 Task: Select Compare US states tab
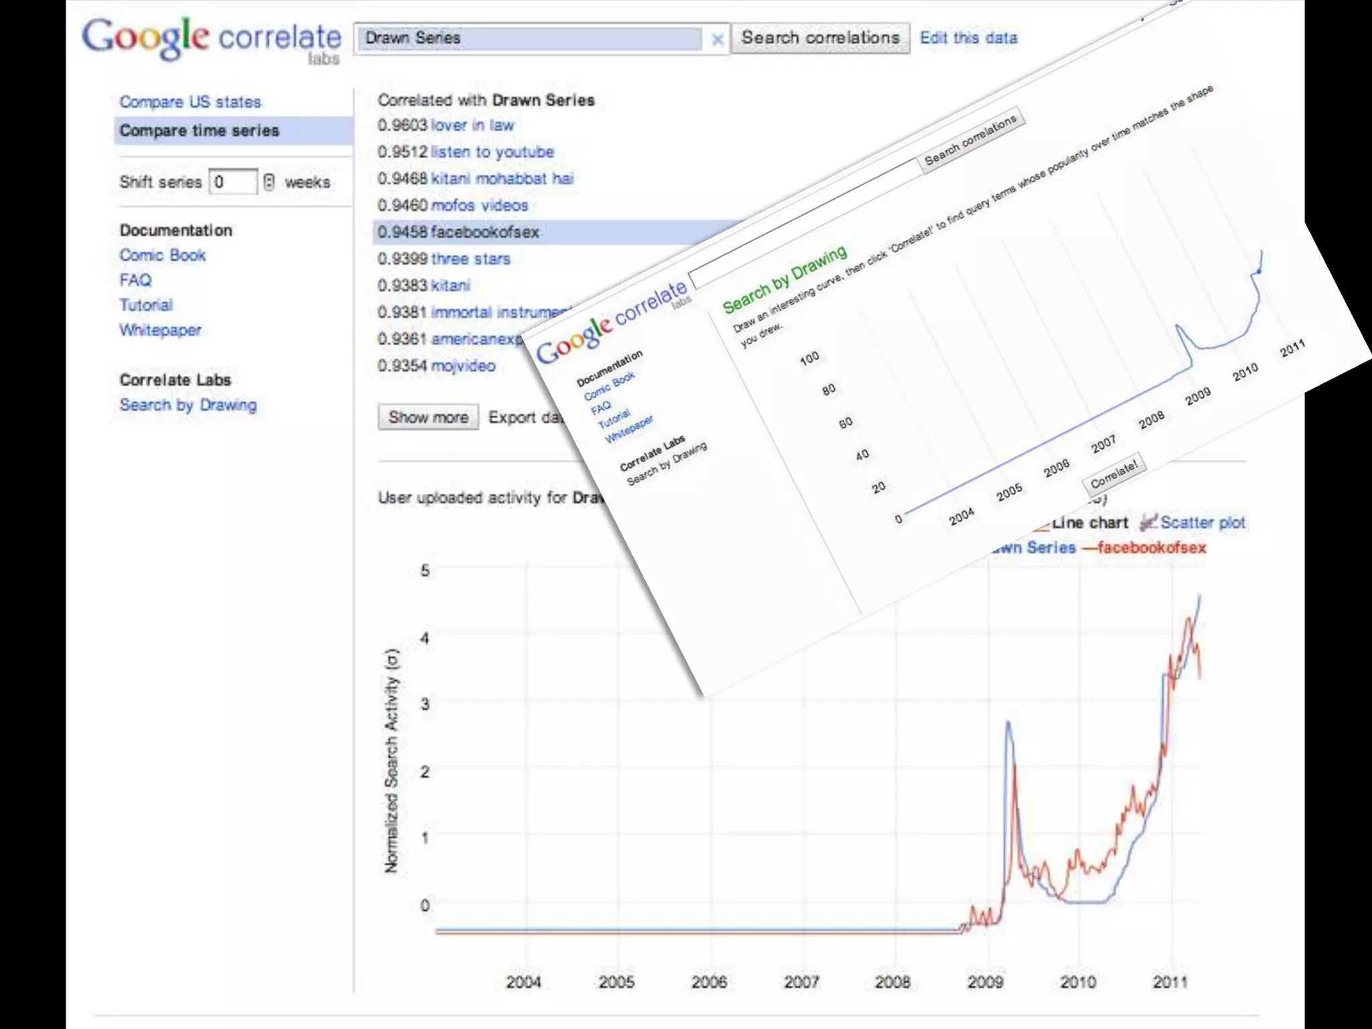point(190,102)
